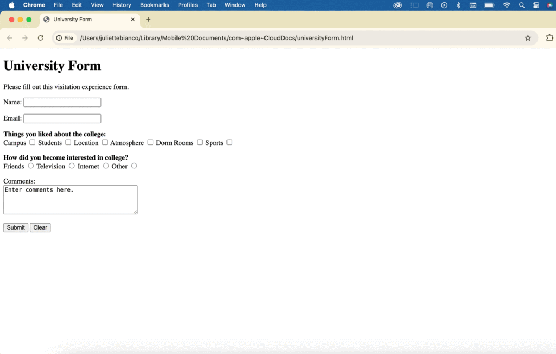Open the History menu
The height and width of the screenshot is (354, 556).
click(122, 5)
